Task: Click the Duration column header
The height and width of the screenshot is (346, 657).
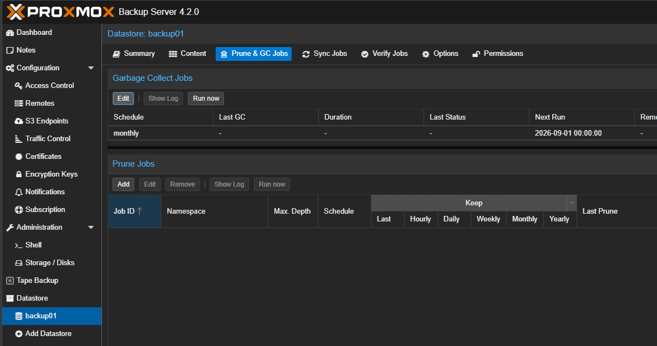Action: click(x=371, y=117)
